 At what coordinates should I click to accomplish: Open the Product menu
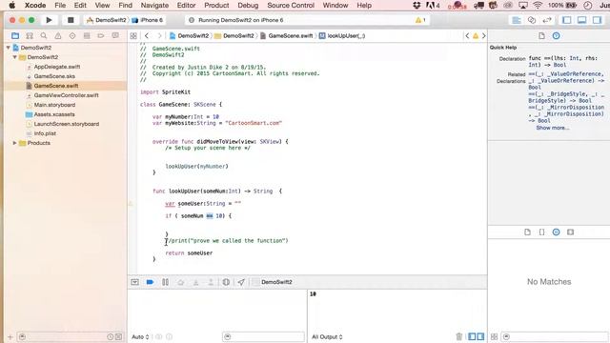[x=216, y=6]
